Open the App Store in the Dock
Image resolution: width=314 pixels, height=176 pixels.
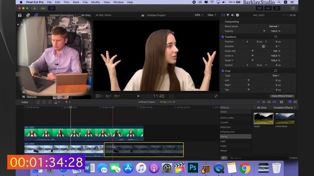coord(128,168)
